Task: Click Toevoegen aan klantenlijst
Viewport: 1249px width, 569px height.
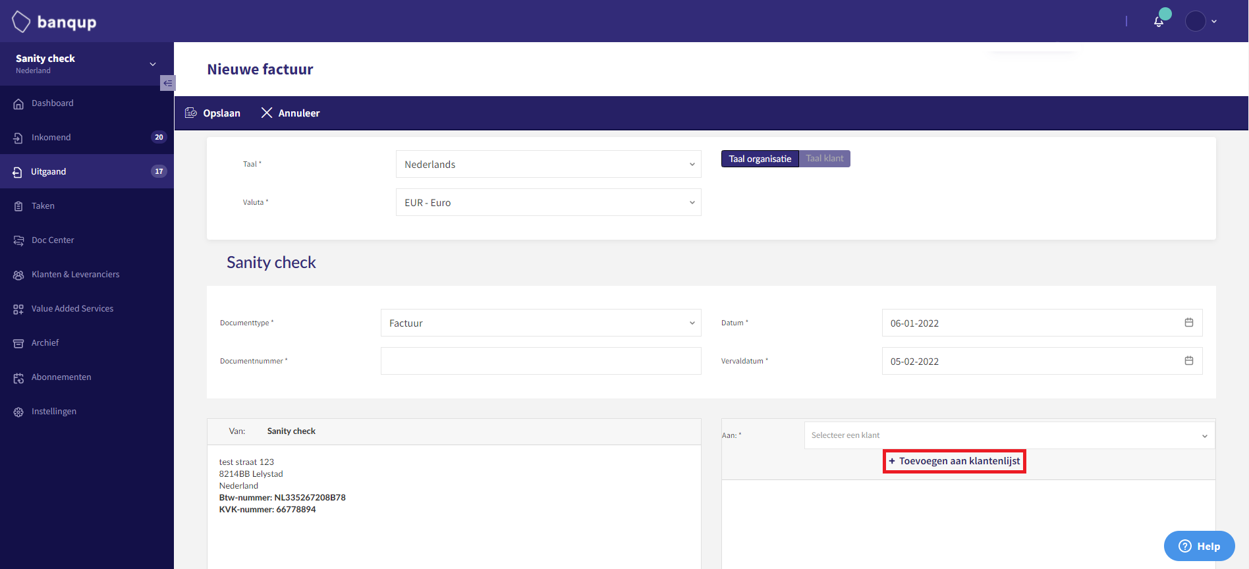Action: [955, 461]
